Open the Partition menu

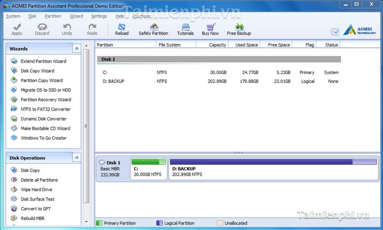tap(53, 16)
